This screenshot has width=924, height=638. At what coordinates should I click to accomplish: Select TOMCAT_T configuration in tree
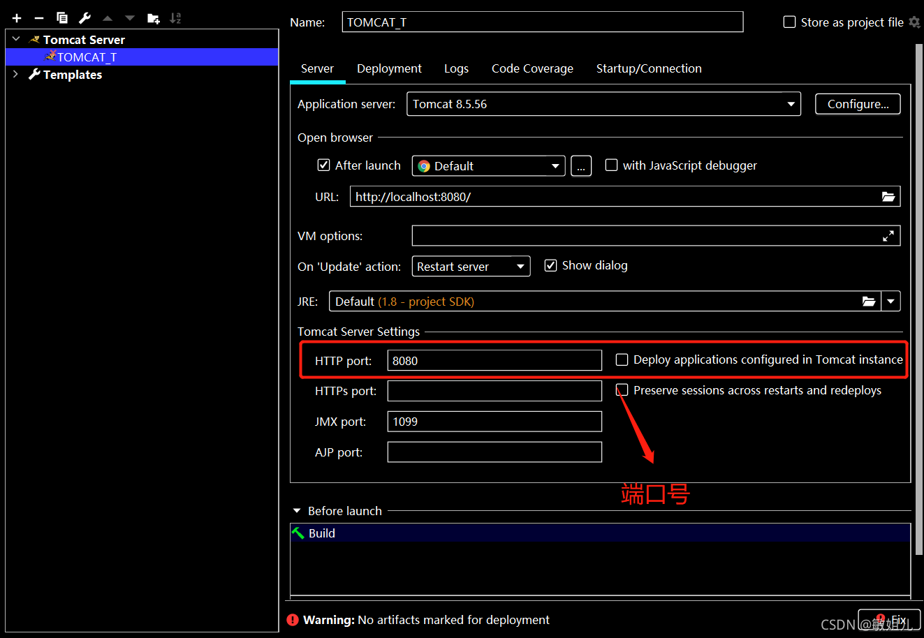point(142,57)
